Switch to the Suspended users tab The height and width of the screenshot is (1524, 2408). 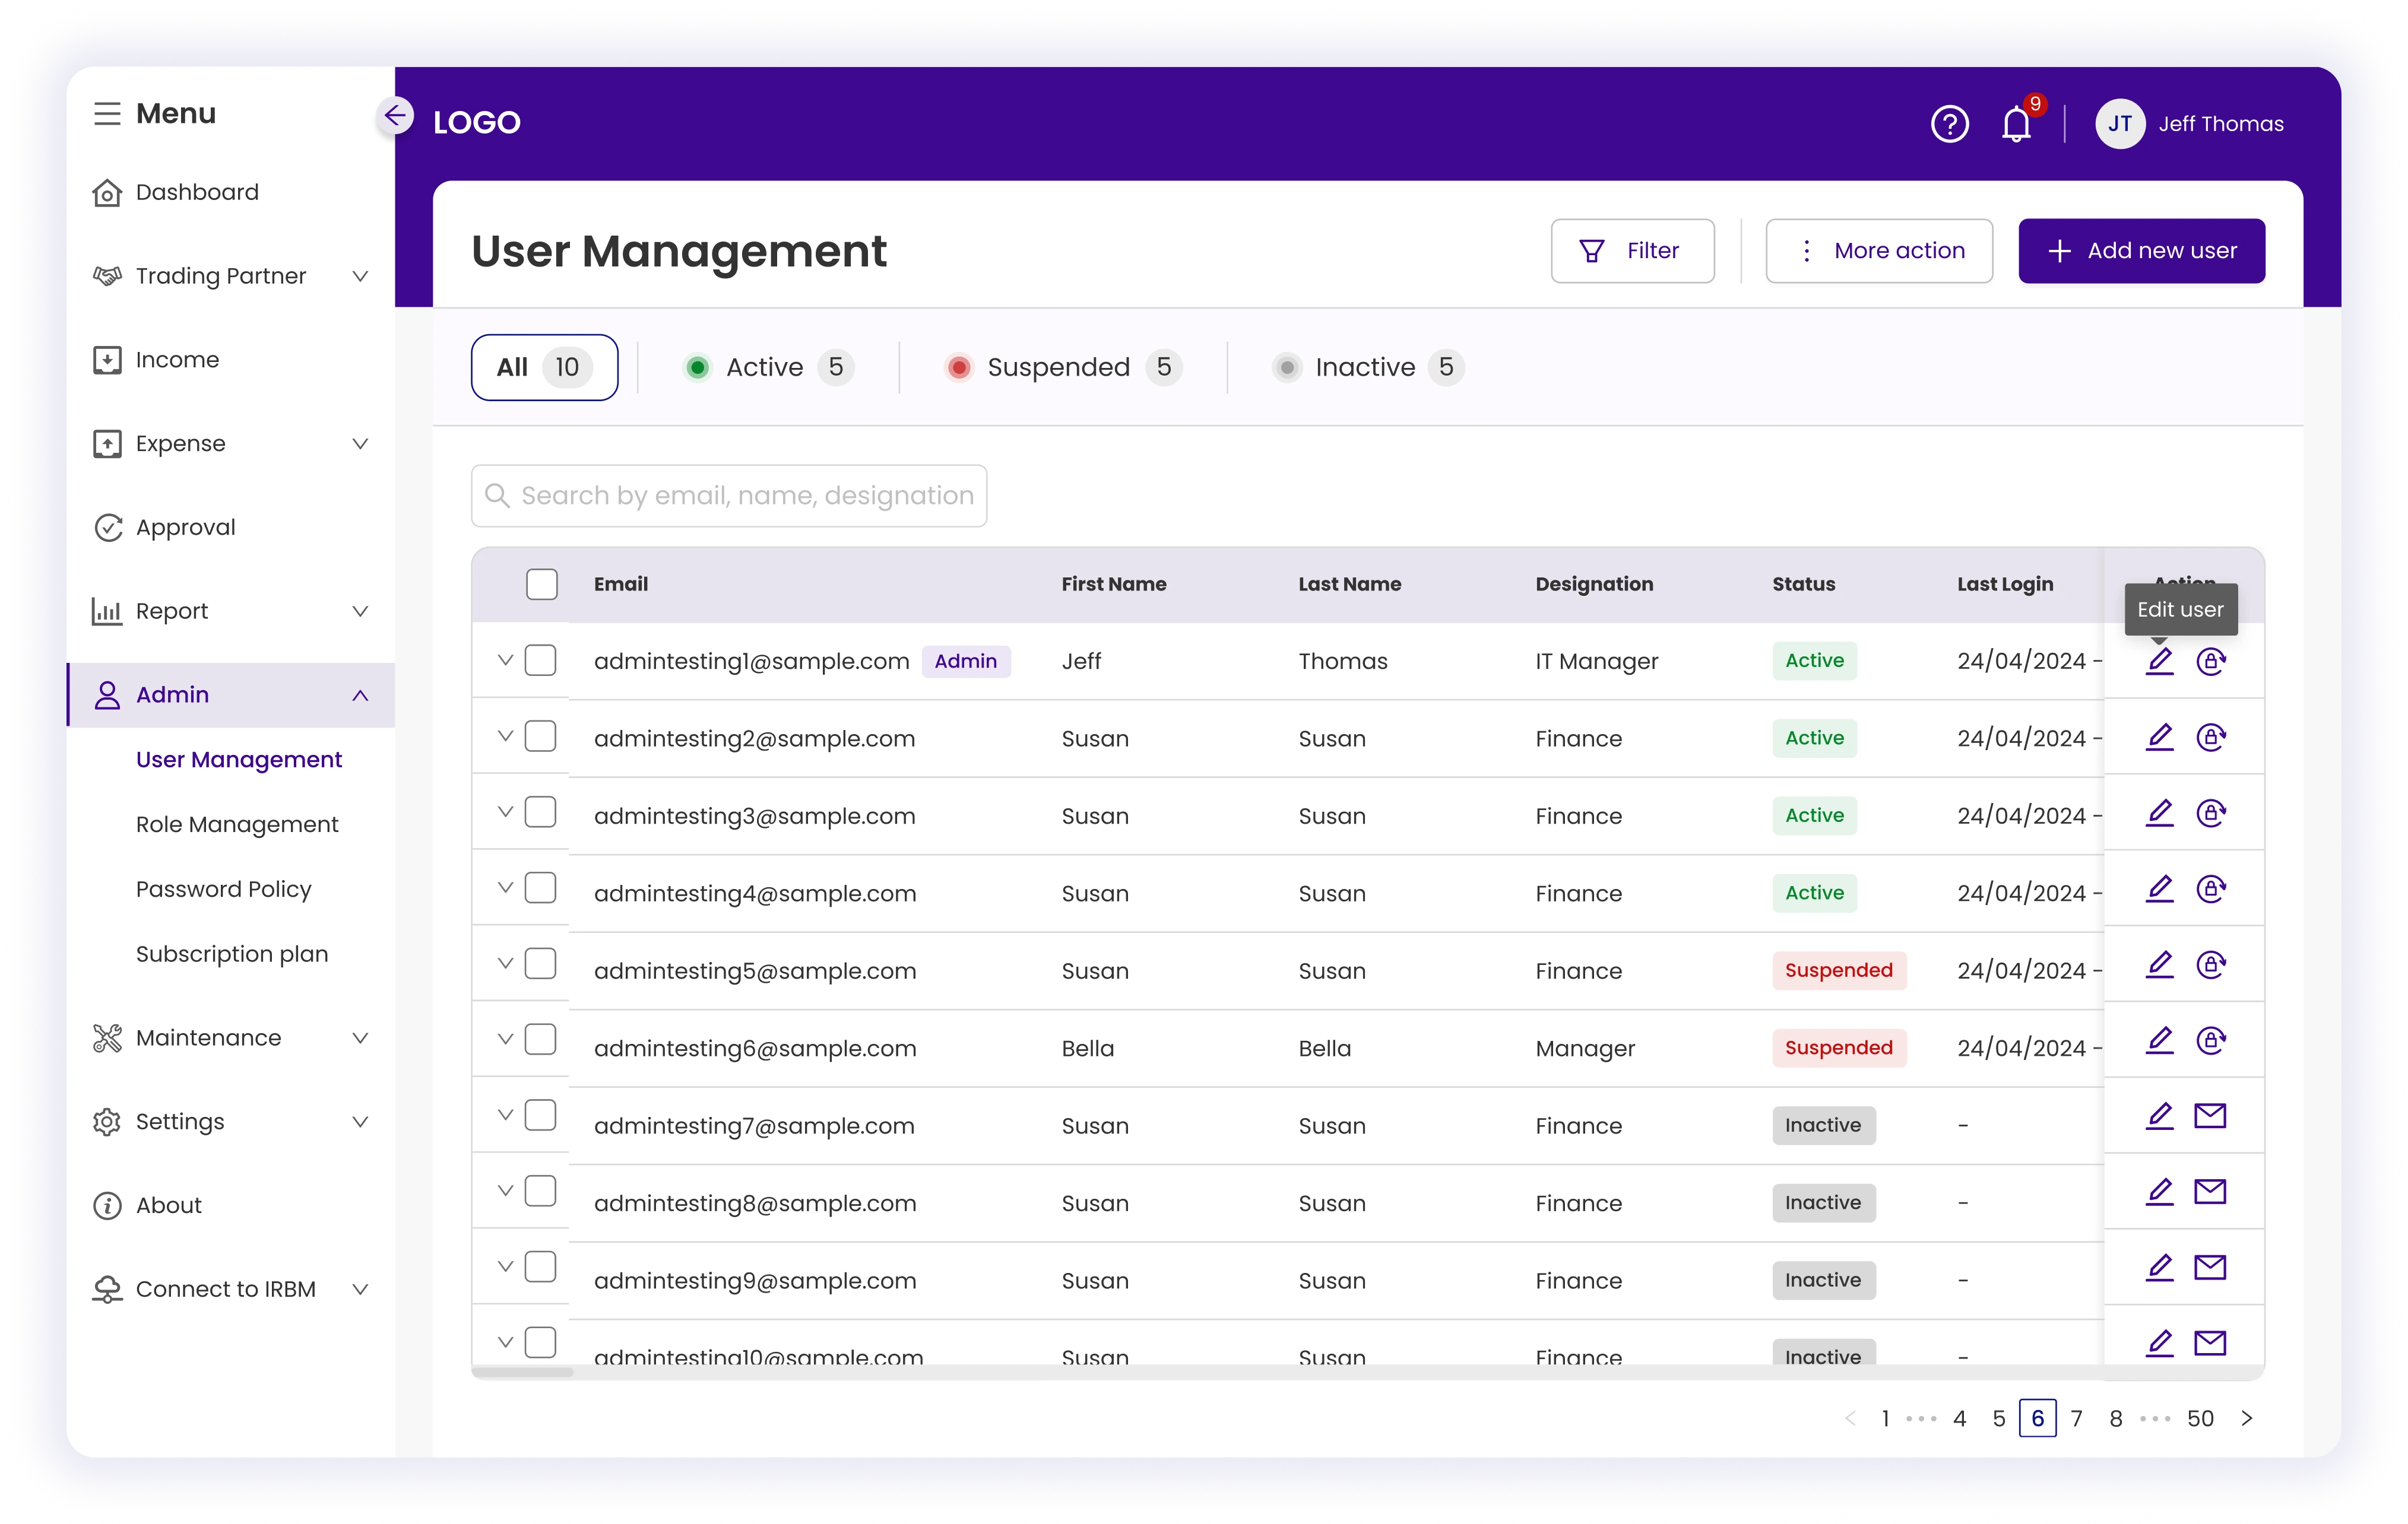(x=1063, y=368)
